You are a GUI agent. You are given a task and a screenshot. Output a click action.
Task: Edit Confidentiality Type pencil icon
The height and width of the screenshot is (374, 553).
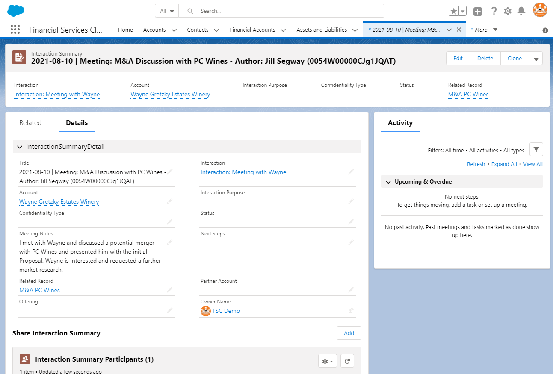pyautogui.click(x=170, y=222)
